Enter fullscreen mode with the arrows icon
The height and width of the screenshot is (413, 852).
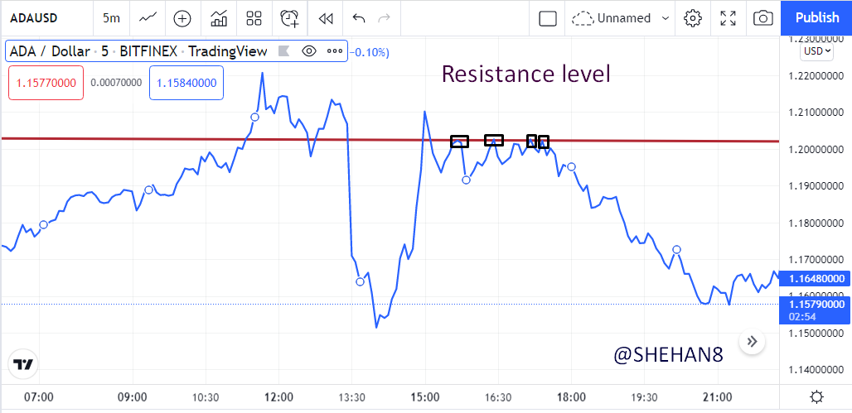(x=728, y=18)
